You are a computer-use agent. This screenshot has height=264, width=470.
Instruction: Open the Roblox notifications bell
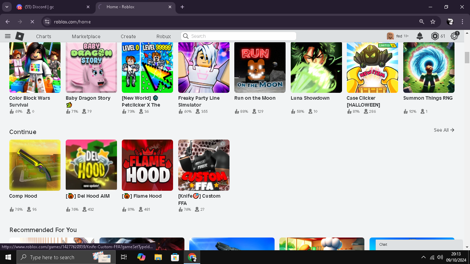pyautogui.click(x=420, y=36)
